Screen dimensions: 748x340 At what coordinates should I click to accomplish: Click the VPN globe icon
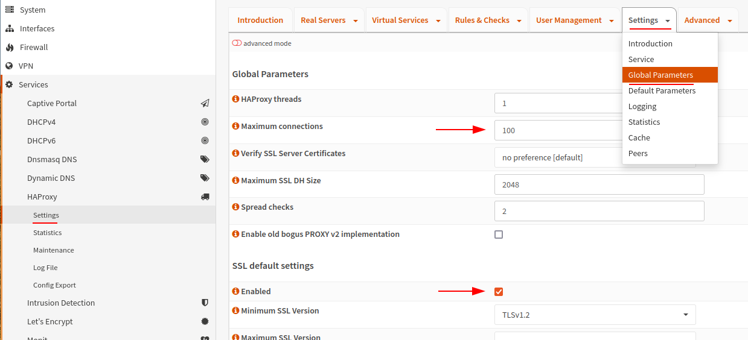(x=9, y=66)
